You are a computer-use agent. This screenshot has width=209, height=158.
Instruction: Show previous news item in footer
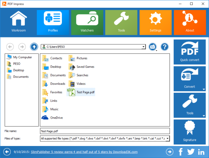point(7,152)
